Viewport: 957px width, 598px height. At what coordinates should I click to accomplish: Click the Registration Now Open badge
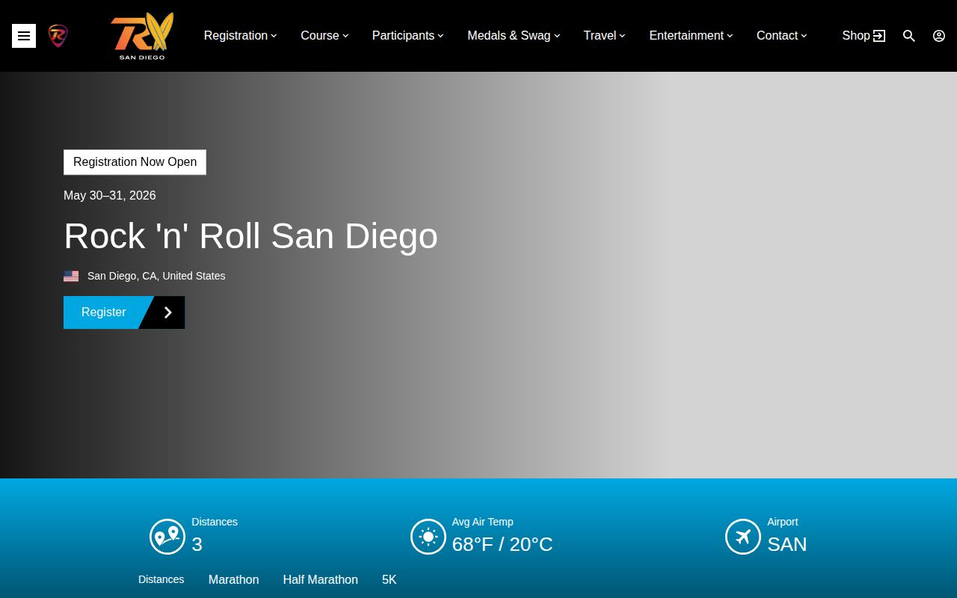point(135,162)
